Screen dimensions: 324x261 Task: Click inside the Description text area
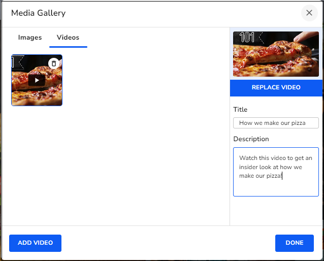pos(276,186)
